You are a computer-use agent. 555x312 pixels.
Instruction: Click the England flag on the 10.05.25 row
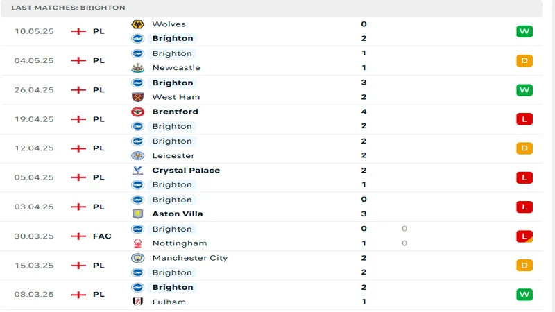(79, 31)
